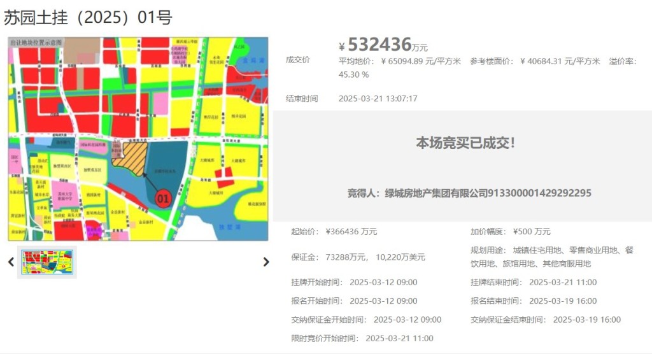The image size is (652, 354).
Task: Click the 532436 万元 final price
Action: pyautogui.click(x=383, y=45)
